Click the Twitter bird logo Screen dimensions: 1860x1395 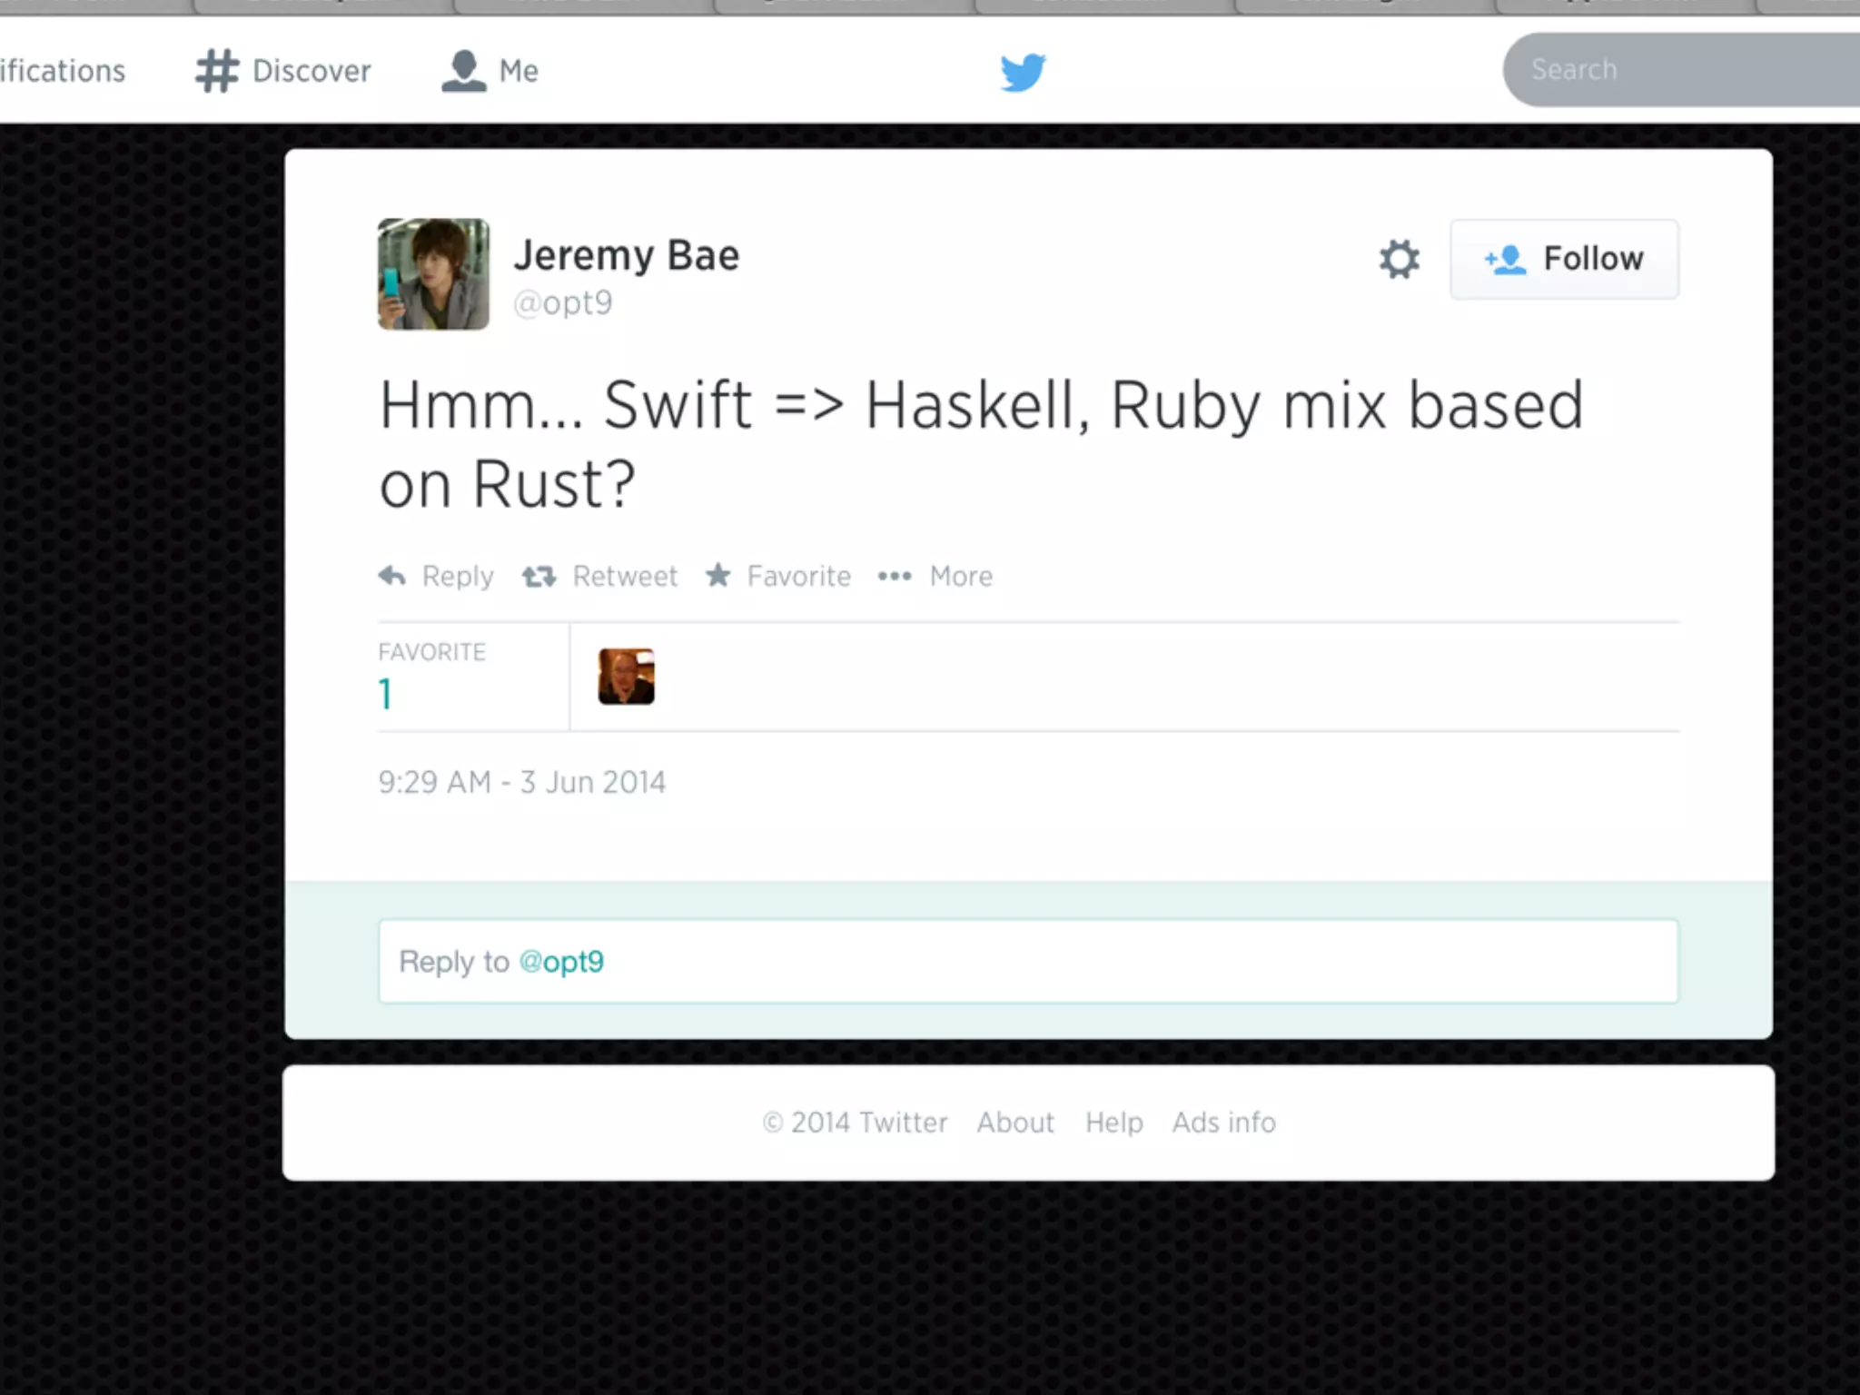(x=1023, y=73)
